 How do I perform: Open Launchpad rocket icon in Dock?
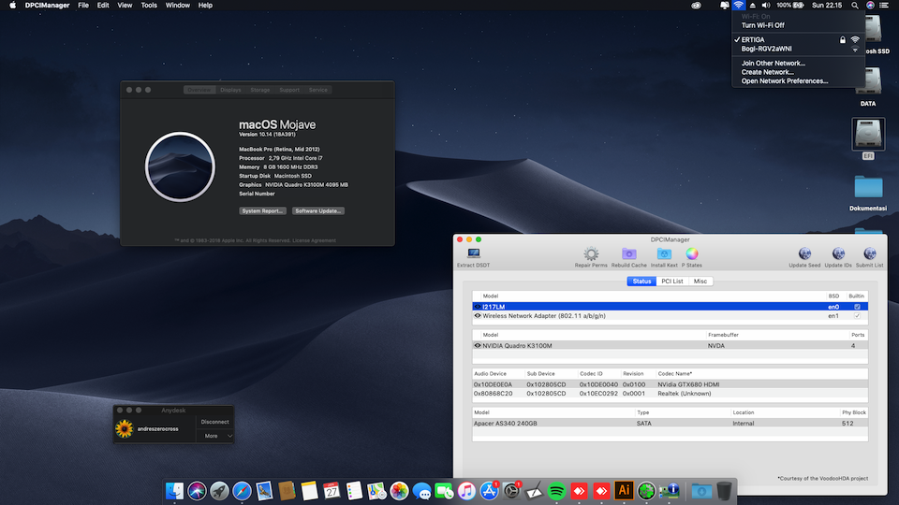tap(219, 491)
